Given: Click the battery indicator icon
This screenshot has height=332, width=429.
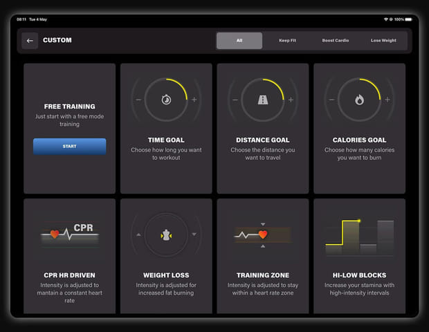Looking at the screenshot, I should (x=408, y=19).
